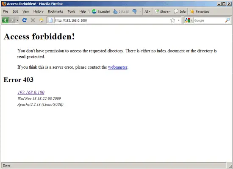
Task: Open the Tools menu
Action: (x=71, y=11)
